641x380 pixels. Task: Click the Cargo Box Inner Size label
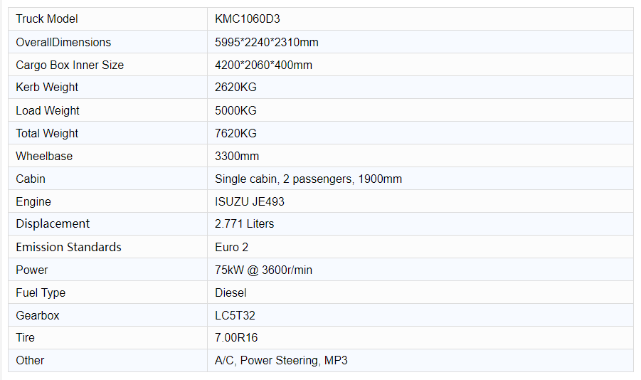pos(70,65)
